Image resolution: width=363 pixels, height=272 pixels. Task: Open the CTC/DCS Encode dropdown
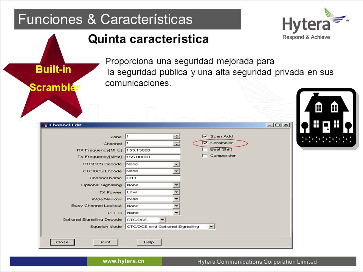point(176,171)
